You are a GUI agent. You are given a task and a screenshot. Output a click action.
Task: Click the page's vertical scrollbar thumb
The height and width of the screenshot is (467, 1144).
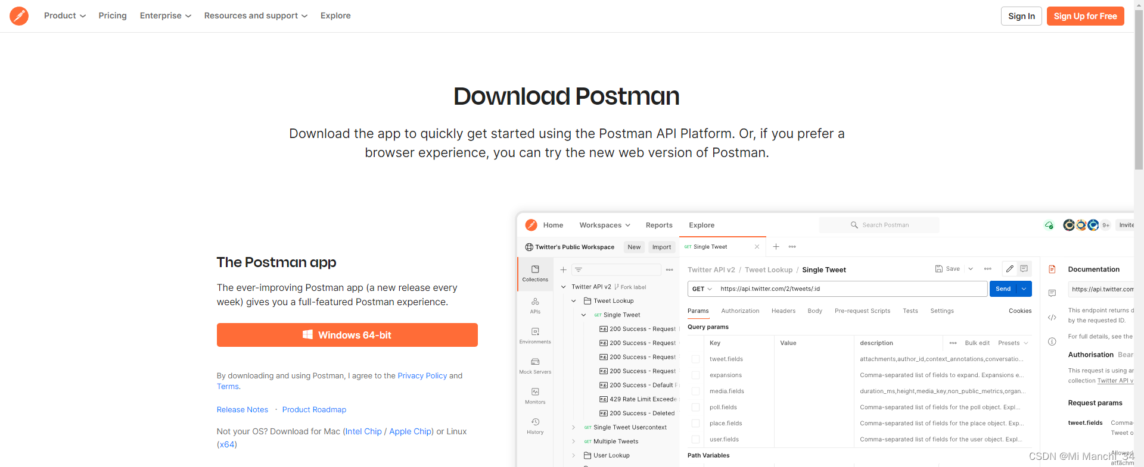[1139, 89]
